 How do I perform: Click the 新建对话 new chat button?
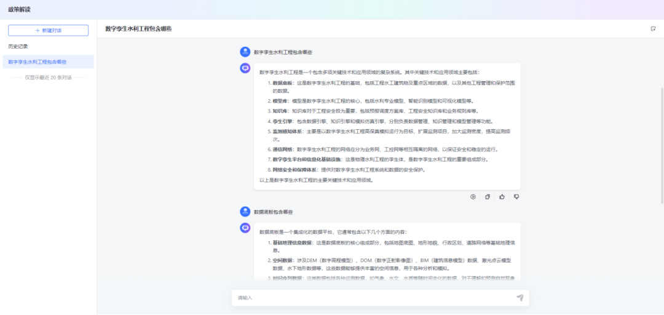[48, 30]
